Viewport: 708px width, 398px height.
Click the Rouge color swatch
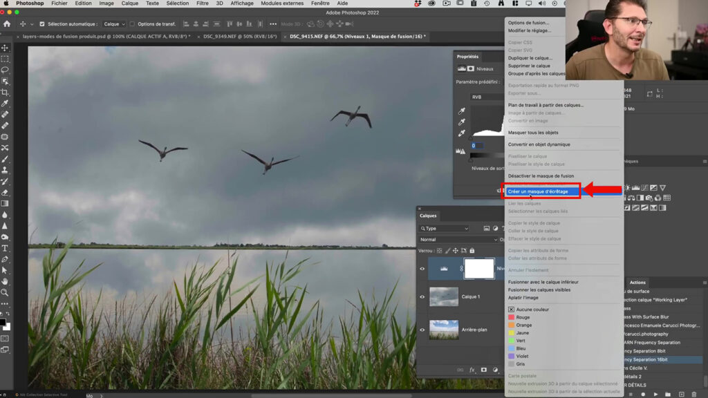[x=510, y=317]
